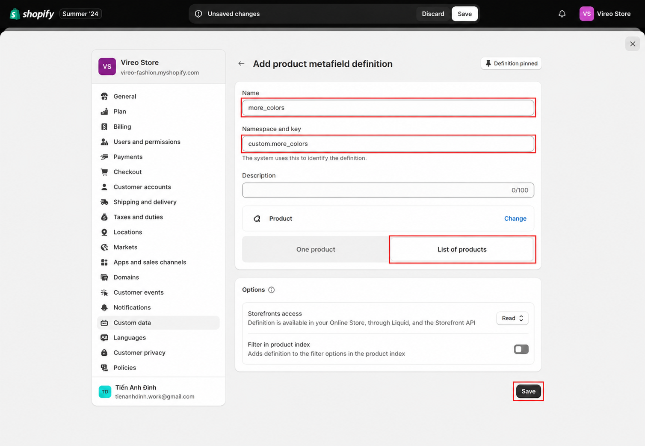
Task: Click the Policies icon in sidebar
Action: [x=104, y=367]
